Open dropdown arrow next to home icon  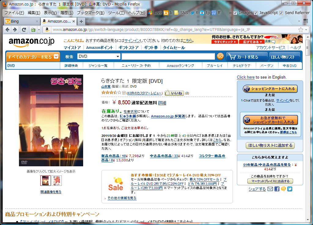pyautogui.click(x=39, y=30)
